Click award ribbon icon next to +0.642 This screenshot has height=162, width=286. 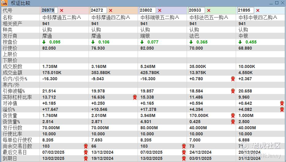click(282, 103)
